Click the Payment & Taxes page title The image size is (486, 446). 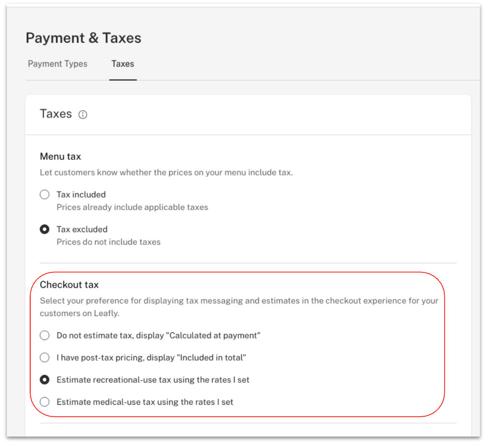coord(83,38)
